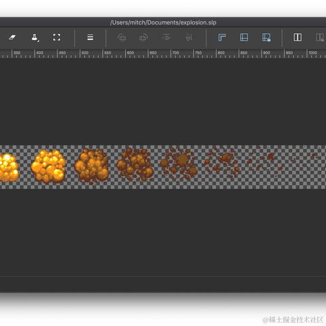Select the flask fill tool
The width and height of the screenshot is (326, 326).
[x=34, y=37]
